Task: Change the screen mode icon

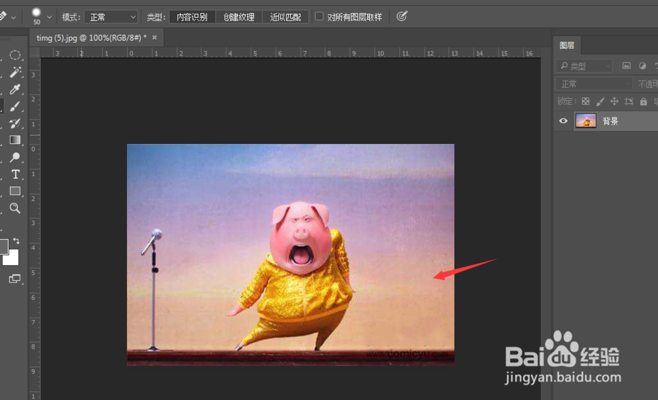Action: (x=14, y=279)
